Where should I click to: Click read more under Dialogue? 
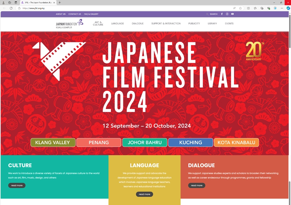tap(197, 185)
